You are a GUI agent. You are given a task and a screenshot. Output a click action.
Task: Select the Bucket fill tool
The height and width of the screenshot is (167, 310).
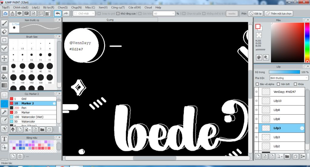[x=4, y=77]
